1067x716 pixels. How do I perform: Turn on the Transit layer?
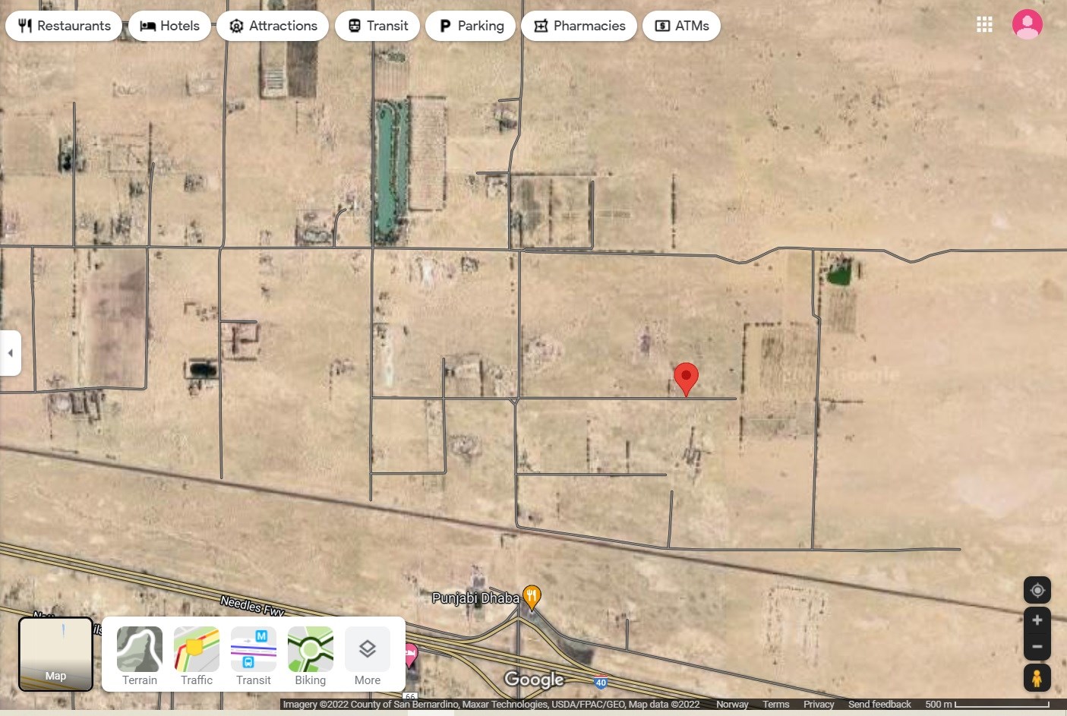coord(254,656)
